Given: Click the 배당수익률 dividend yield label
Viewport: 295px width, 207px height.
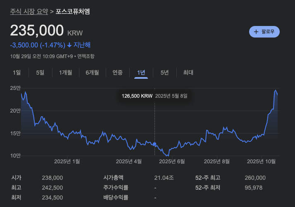Looking at the screenshot, I should coord(116,198).
